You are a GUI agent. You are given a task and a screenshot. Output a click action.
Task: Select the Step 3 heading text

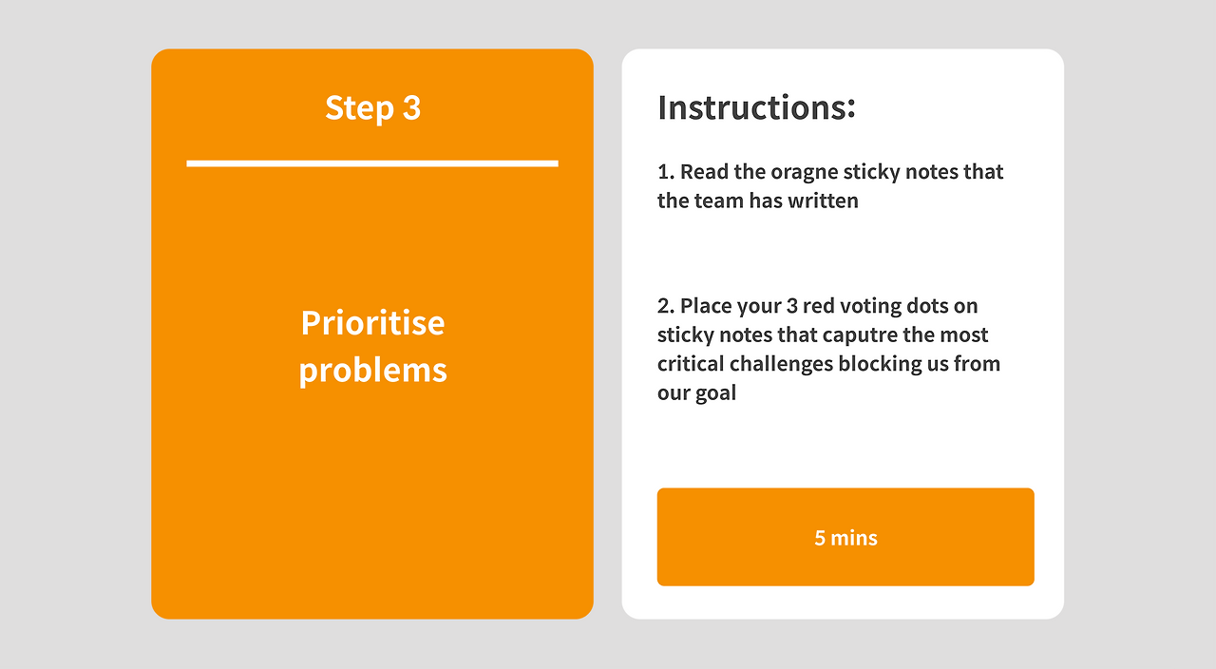[372, 107]
